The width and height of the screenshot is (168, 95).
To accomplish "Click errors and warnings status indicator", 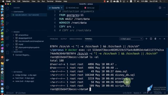I will click(x=10, y=93).
